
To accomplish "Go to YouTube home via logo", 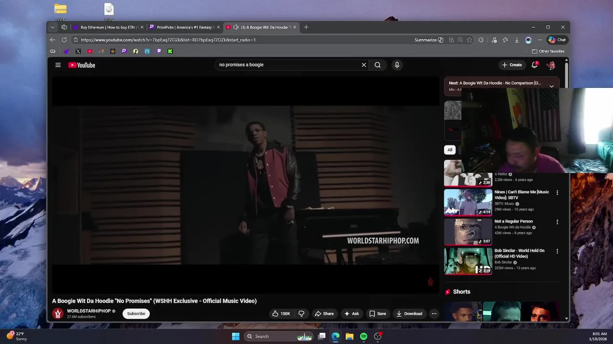I will click(82, 65).
